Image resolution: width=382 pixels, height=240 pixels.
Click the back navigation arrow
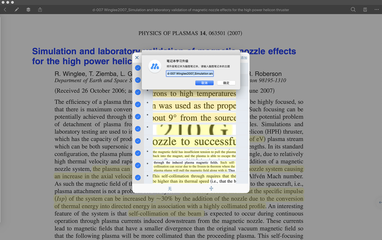click(x=5, y=9)
